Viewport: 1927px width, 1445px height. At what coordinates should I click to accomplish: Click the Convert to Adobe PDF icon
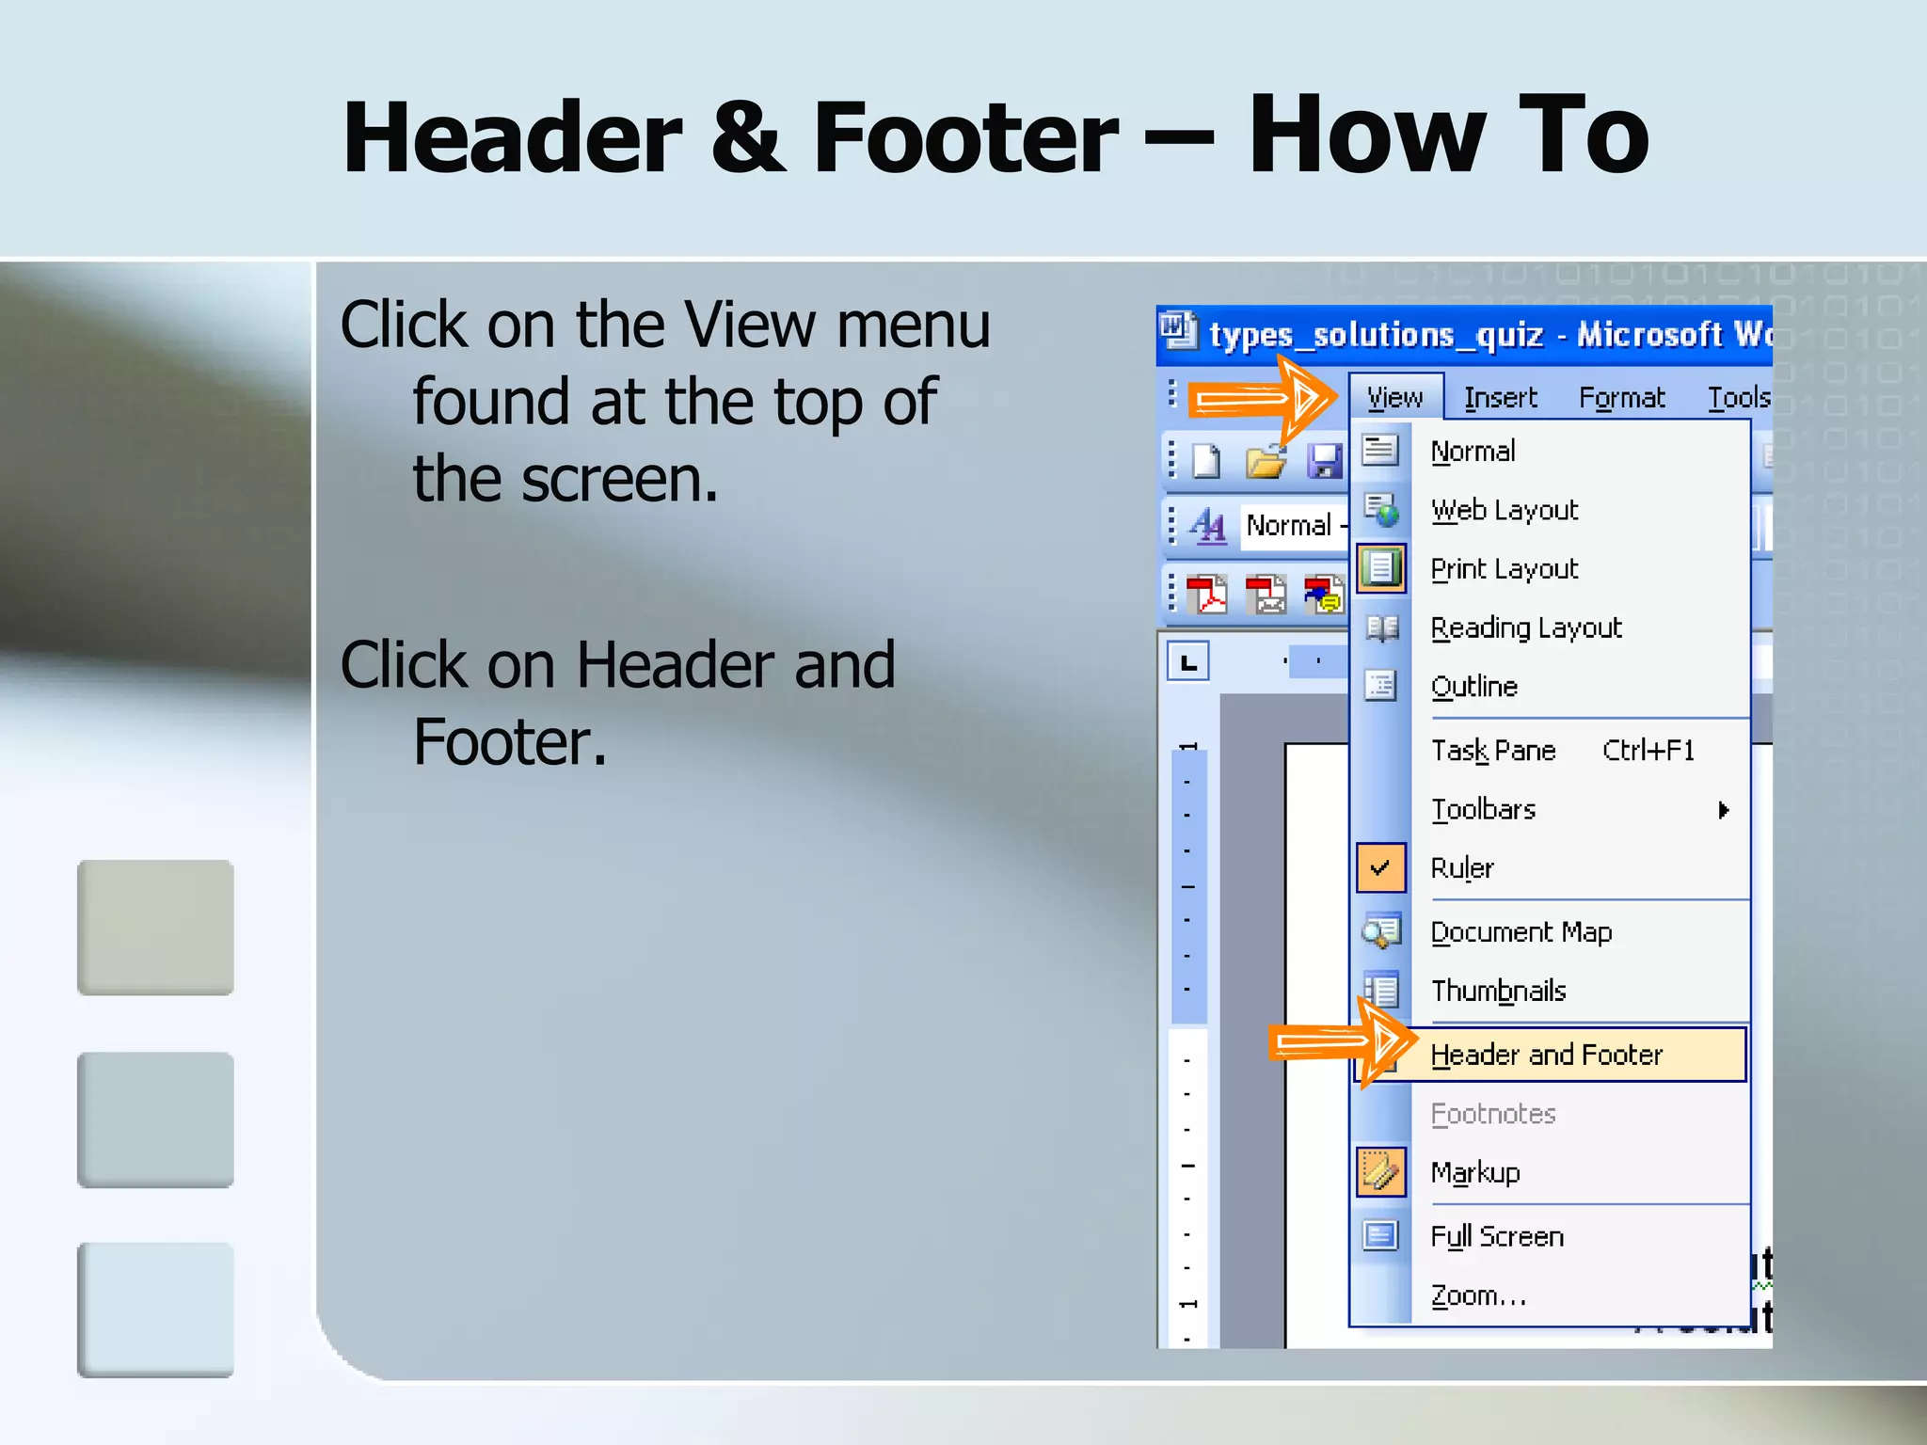pyautogui.click(x=1207, y=594)
